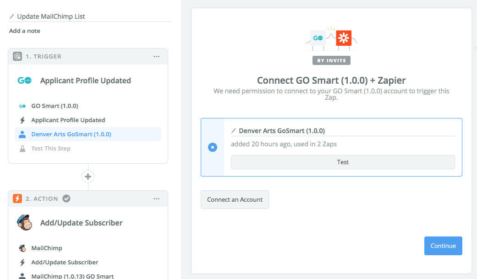Click Connect an Account button
The image size is (477, 279).
tap(235, 200)
